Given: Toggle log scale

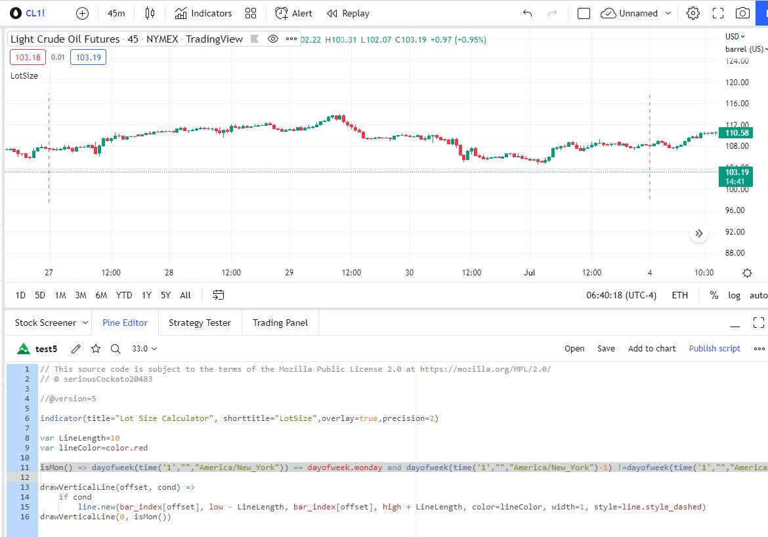Looking at the screenshot, I should click(734, 295).
